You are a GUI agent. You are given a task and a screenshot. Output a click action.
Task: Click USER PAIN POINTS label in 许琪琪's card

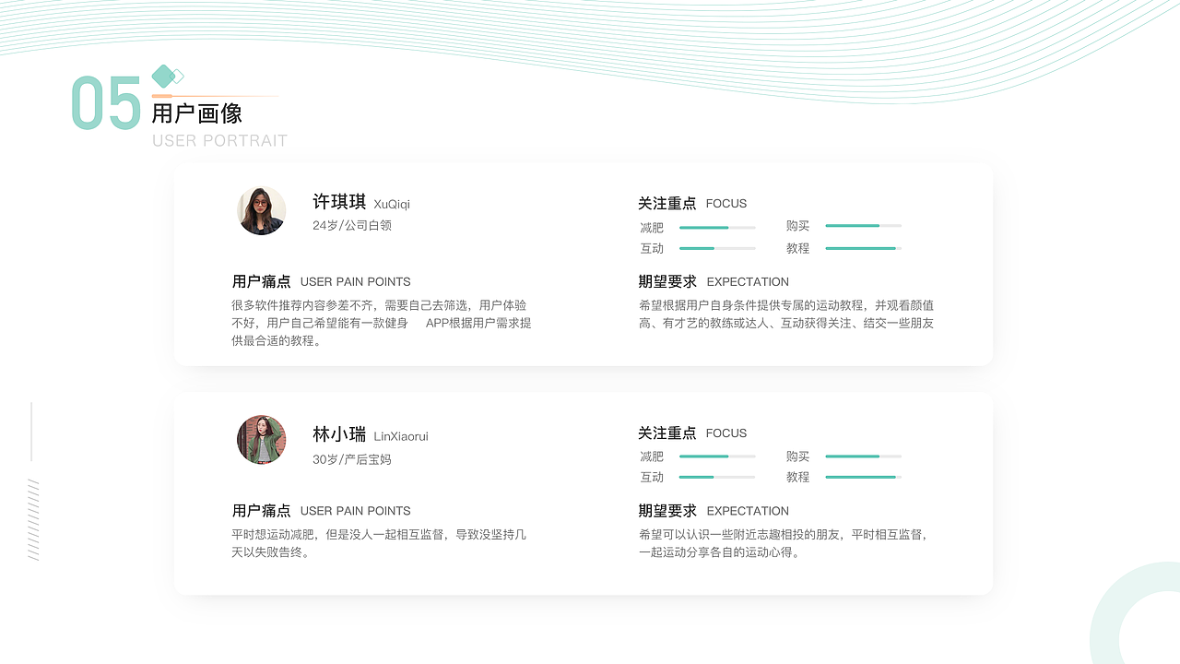[x=356, y=282]
